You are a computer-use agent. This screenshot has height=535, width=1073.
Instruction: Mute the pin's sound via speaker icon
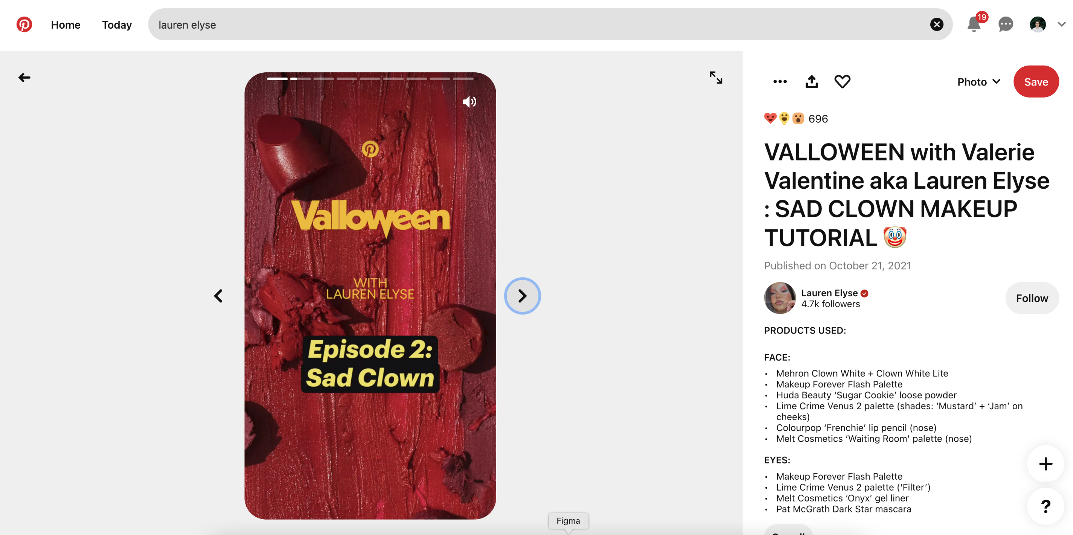469,102
